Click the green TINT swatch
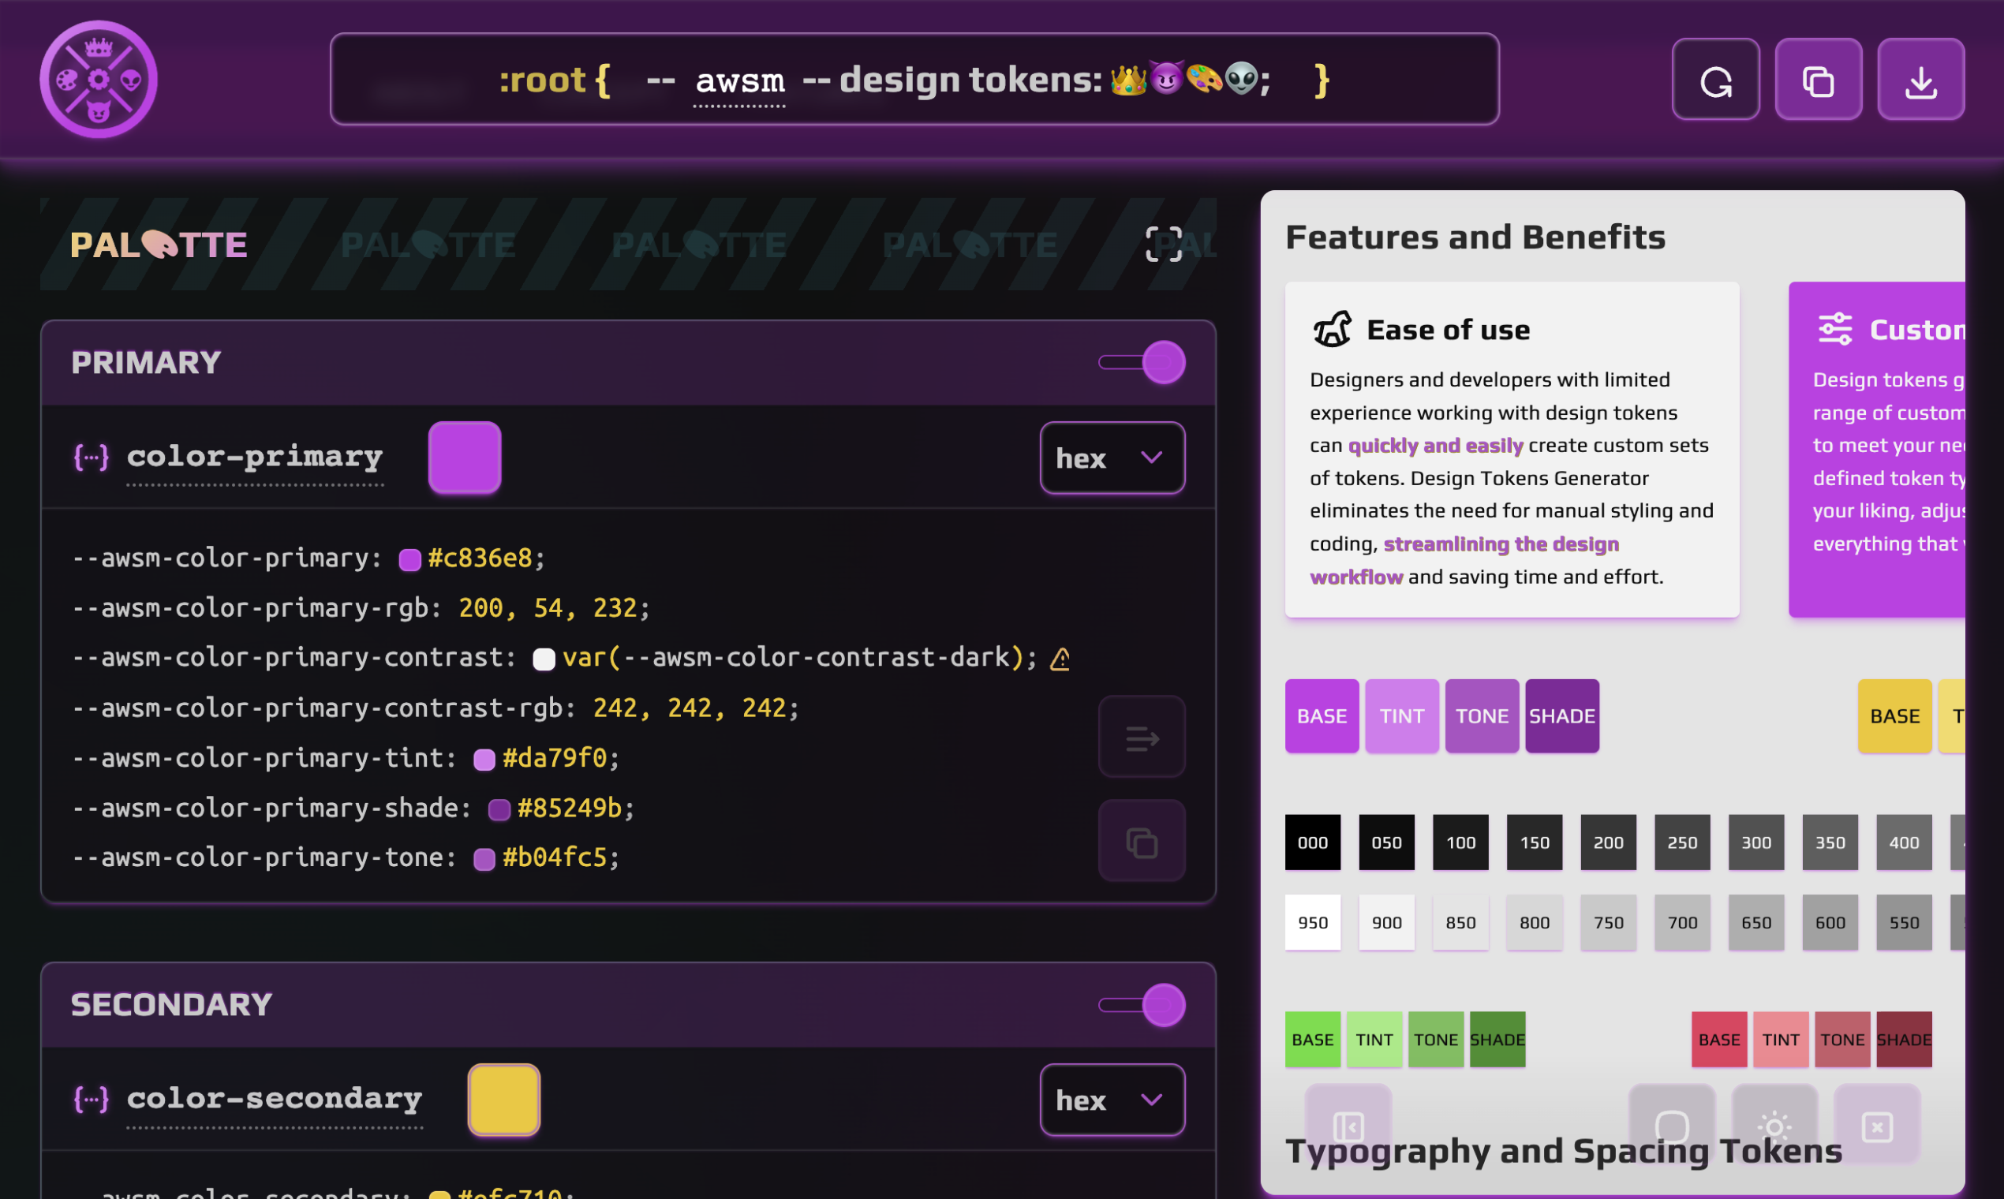 point(1374,1040)
